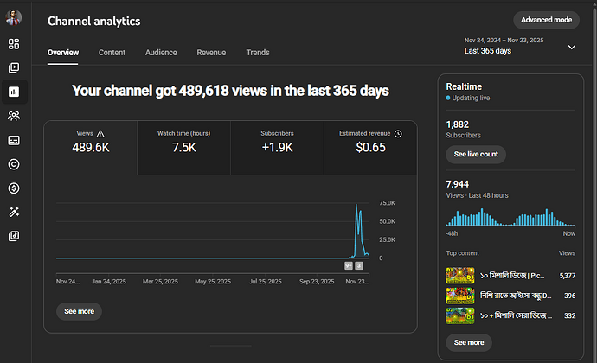Expand the Last 365 days date dropdown
597x363 pixels.
[x=571, y=47]
